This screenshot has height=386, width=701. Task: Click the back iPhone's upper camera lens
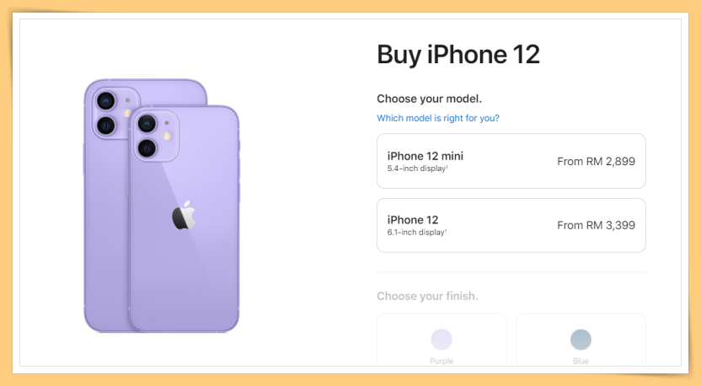point(106,101)
